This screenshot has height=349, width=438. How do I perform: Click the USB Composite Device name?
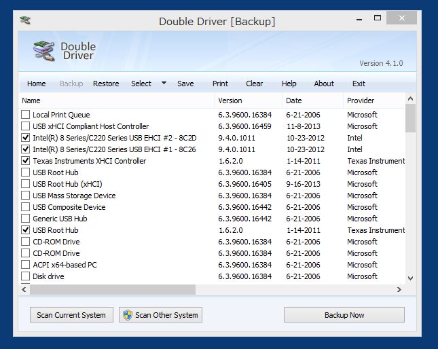[69, 207]
